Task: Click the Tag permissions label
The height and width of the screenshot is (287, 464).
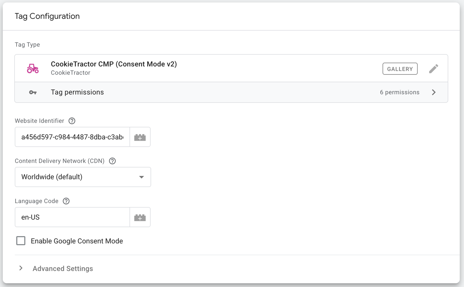Action: pos(77,92)
